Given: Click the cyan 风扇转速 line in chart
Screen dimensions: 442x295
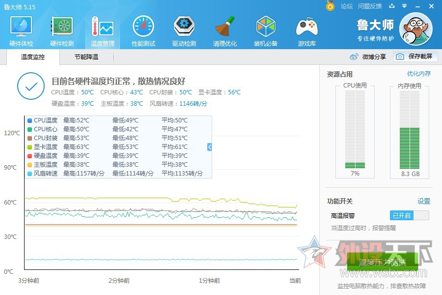Looking at the screenshot, I should click(x=161, y=259).
